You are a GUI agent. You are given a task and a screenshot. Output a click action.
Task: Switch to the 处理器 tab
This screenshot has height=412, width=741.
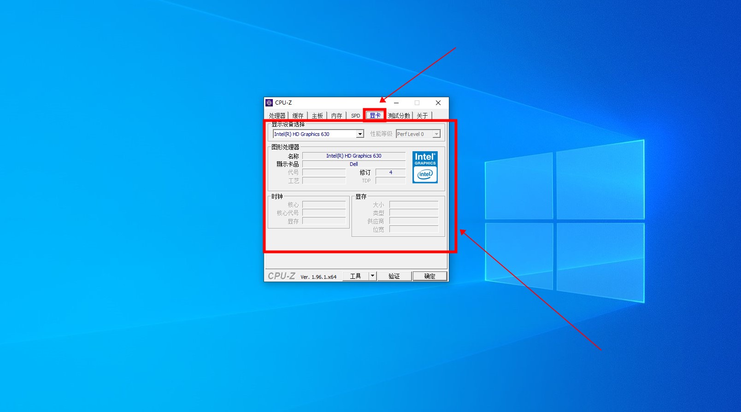(277, 116)
